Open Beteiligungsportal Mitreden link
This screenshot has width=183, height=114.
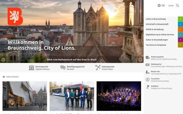tap(76, 68)
